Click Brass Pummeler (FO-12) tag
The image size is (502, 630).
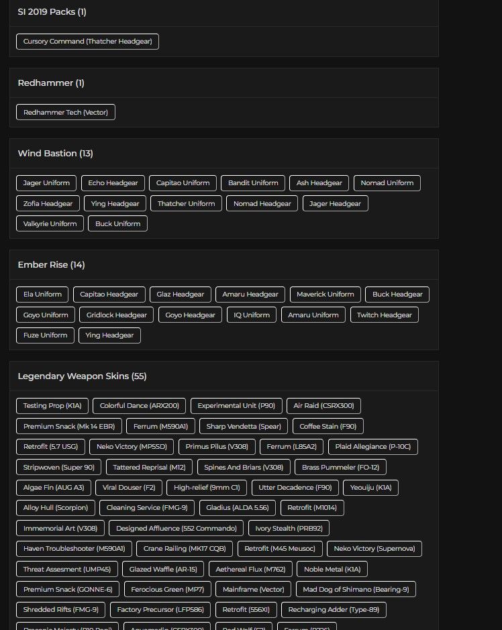(x=340, y=468)
